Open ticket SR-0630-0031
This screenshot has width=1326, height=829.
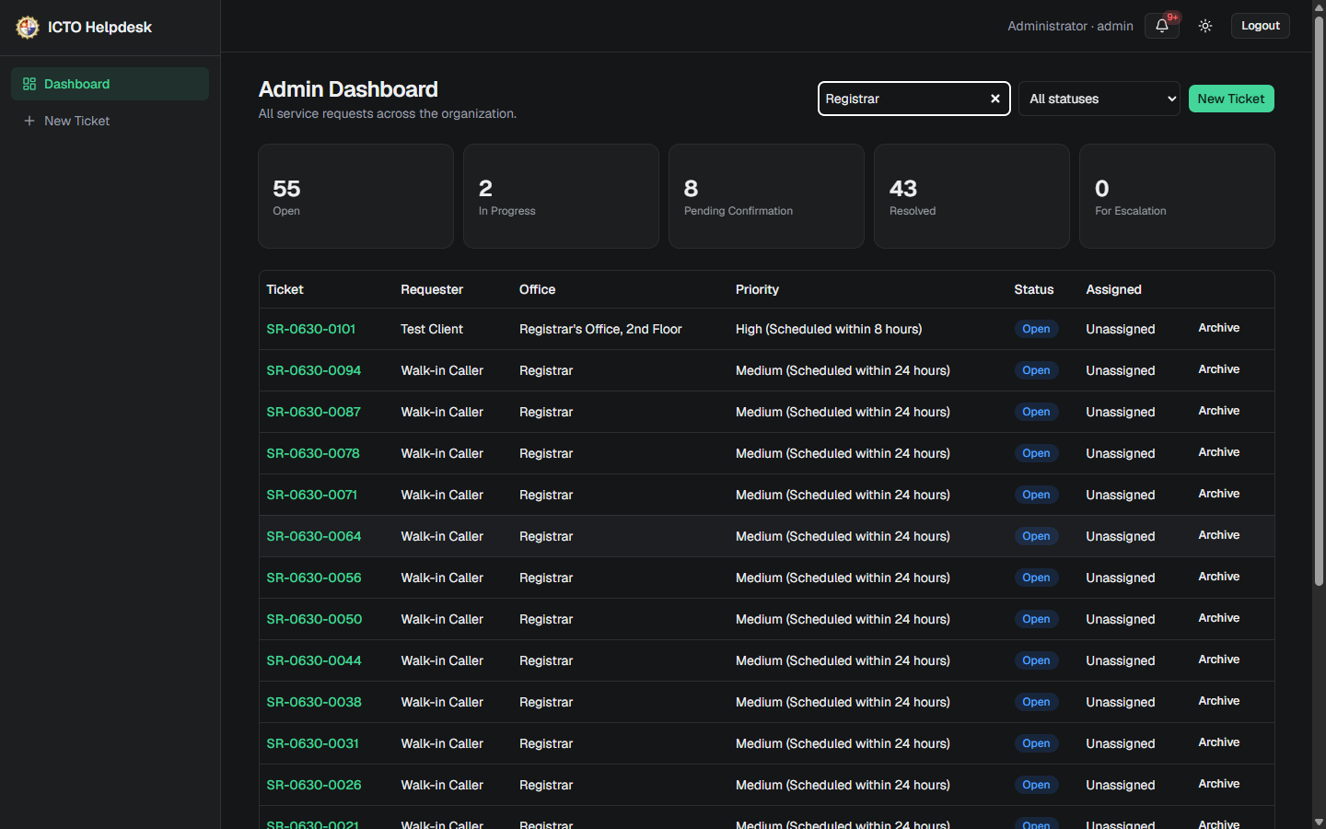point(313,743)
